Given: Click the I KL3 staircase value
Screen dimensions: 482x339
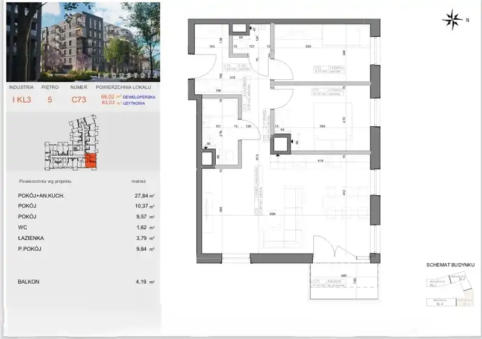Looking at the screenshot, I should pos(22,100).
